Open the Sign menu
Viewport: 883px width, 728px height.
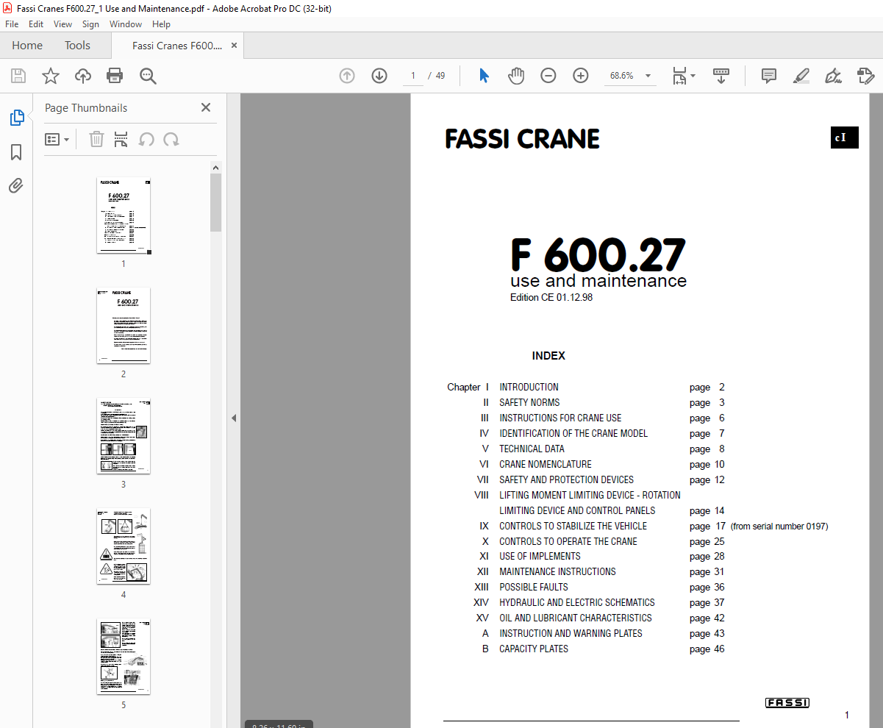click(x=90, y=24)
